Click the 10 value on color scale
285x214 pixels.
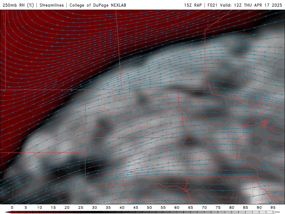tap(40, 208)
